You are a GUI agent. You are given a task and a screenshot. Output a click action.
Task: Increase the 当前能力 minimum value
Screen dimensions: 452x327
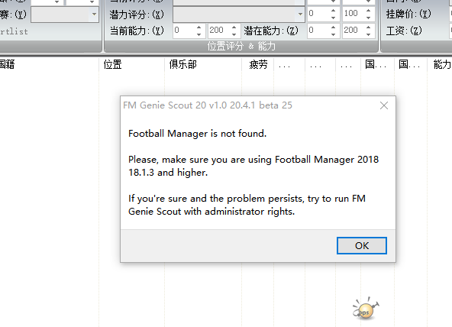(x=199, y=28)
